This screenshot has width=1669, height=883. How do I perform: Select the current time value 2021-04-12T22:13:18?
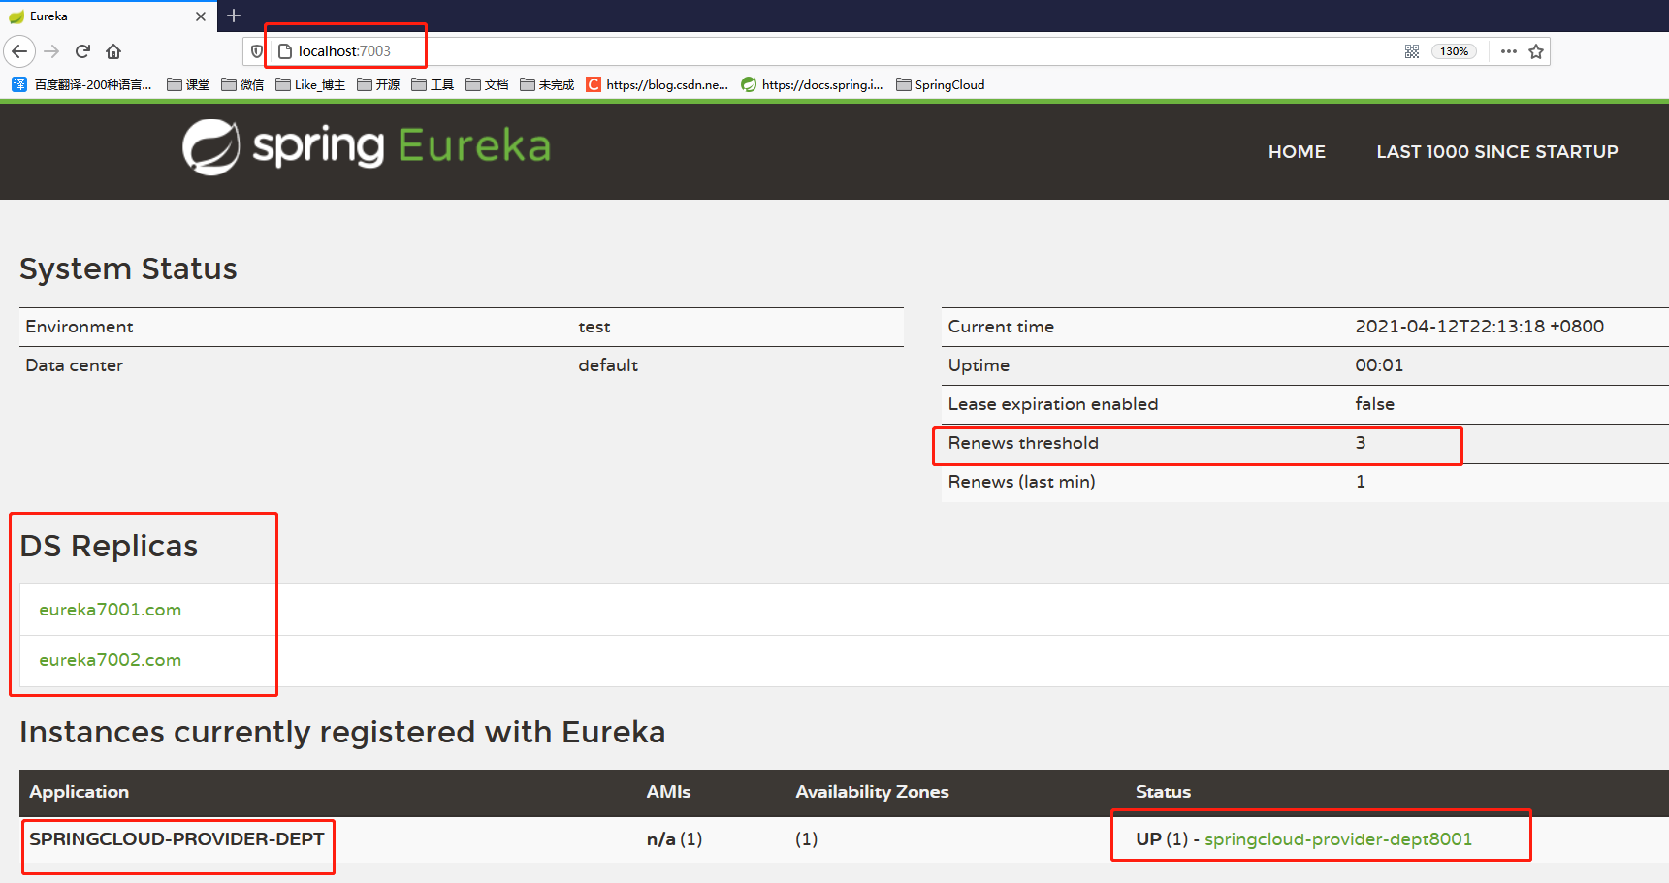(x=1480, y=327)
